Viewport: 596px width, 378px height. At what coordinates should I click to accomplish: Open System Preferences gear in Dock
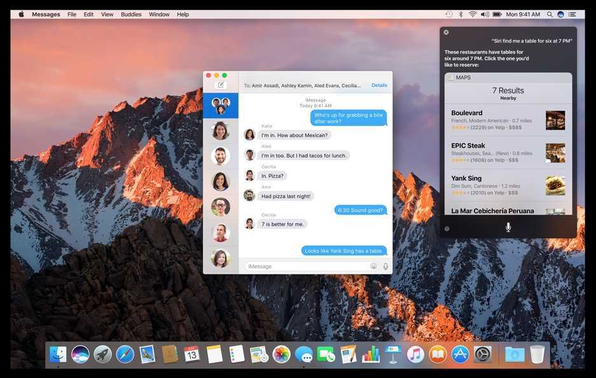coord(483,354)
